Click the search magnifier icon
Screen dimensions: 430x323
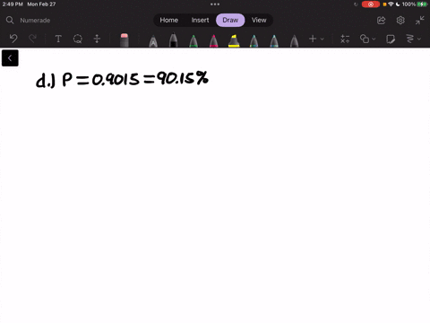coord(10,20)
